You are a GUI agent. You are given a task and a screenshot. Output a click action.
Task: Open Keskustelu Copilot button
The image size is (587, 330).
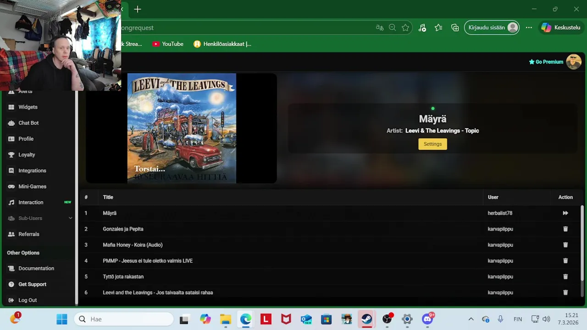tap(560, 27)
